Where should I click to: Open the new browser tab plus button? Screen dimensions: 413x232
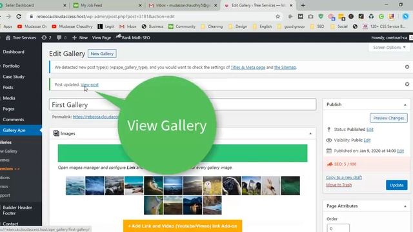coord(303,5)
